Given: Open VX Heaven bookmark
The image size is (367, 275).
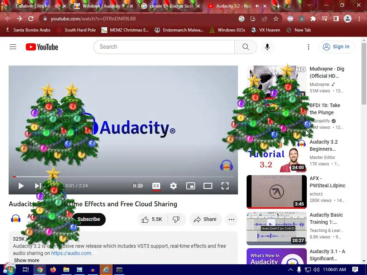Looking at the screenshot, I should click(x=266, y=30).
